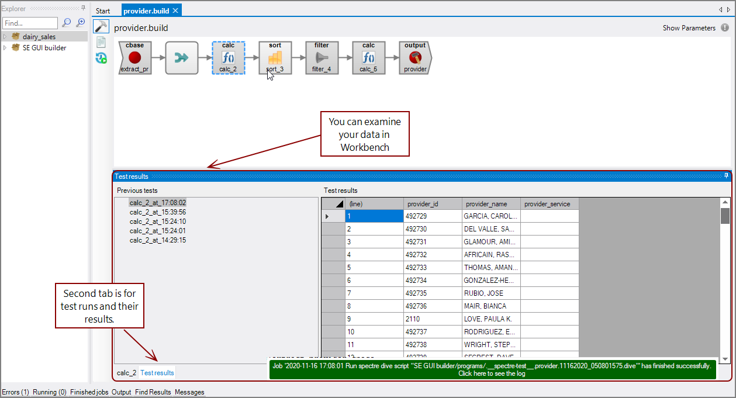Select the calc_5 function node
This screenshot has height=398, width=736.
(x=368, y=57)
